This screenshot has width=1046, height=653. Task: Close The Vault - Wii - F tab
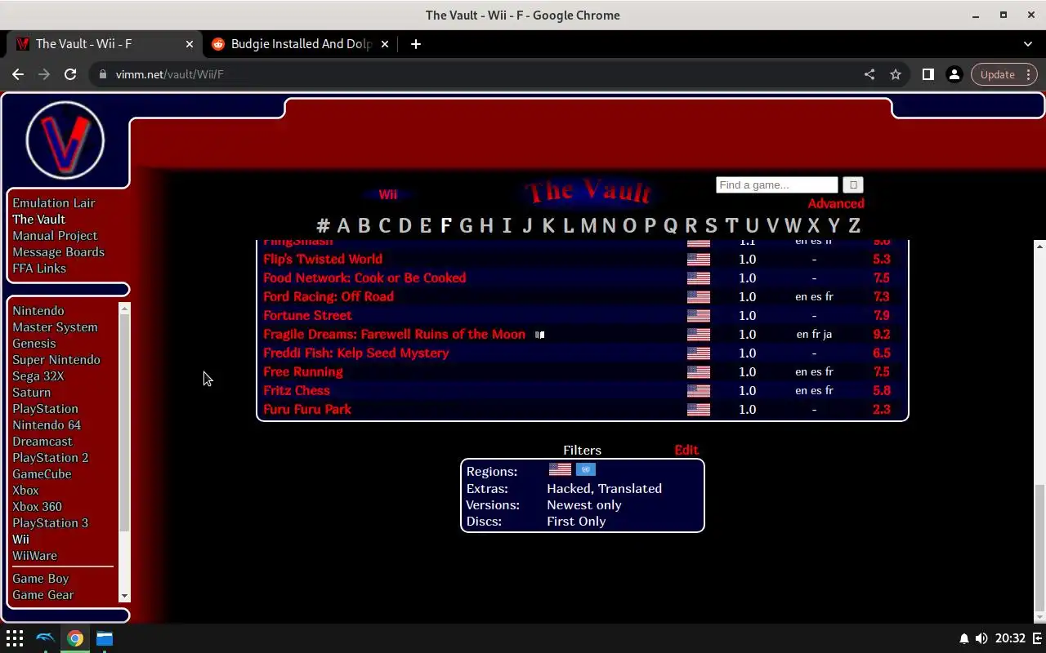[190, 44]
